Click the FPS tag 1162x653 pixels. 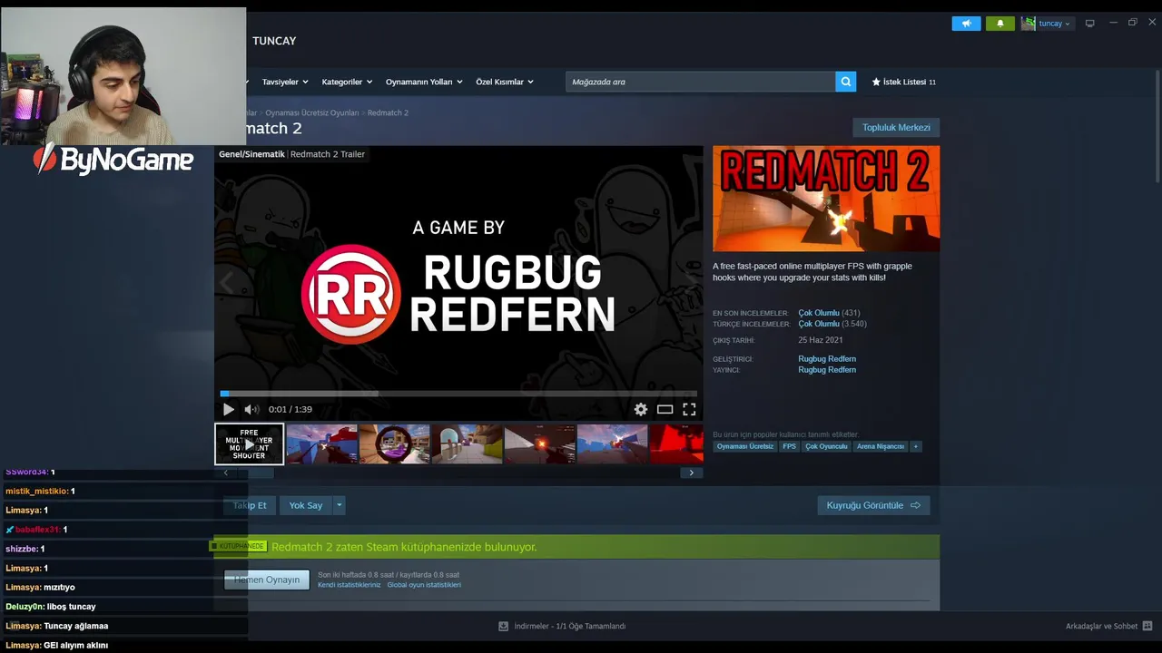789,446
